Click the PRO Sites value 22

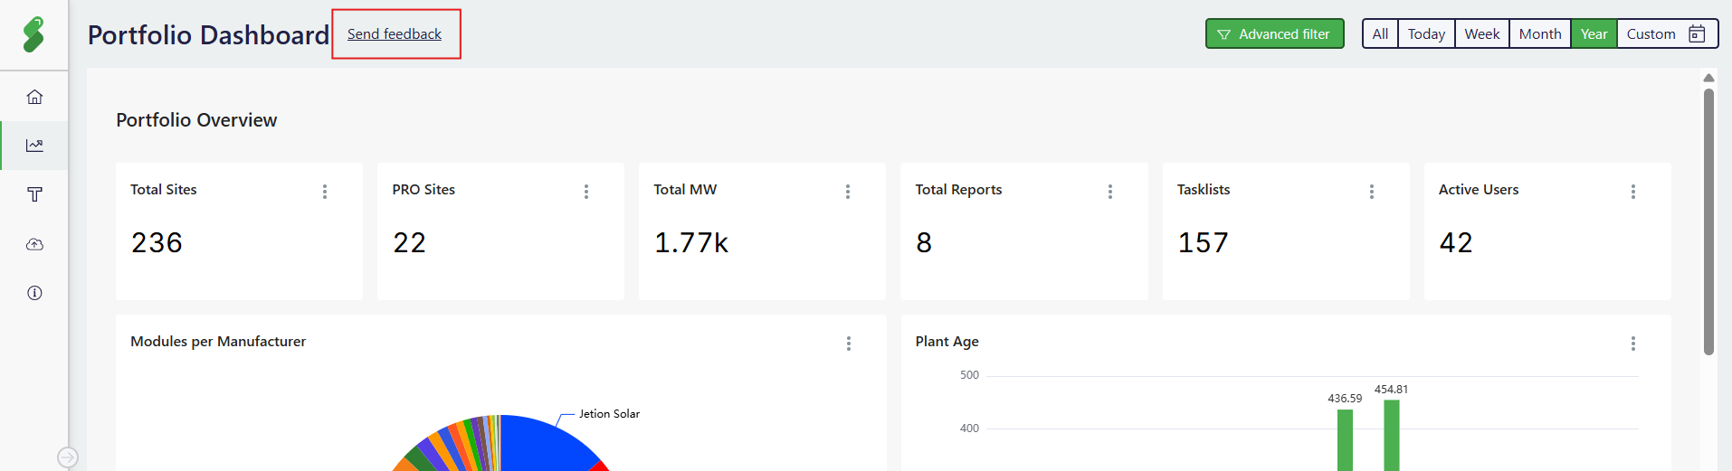pyautogui.click(x=409, y=242)
